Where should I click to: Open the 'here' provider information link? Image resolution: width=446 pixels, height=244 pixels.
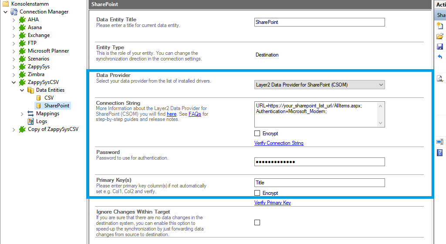(x=172, y=114)
